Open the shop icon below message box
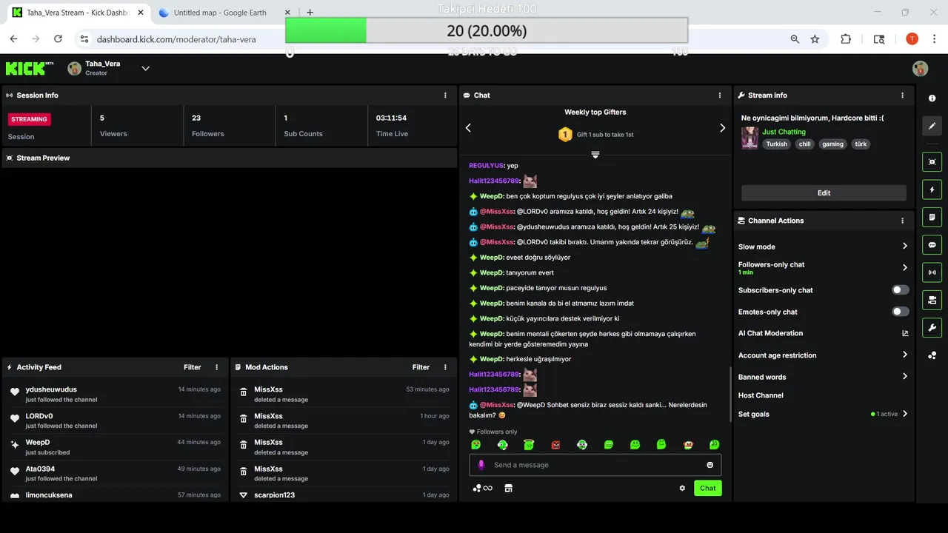Image resolution: width=948 pixels, height=533 pixels. point(508,488)
